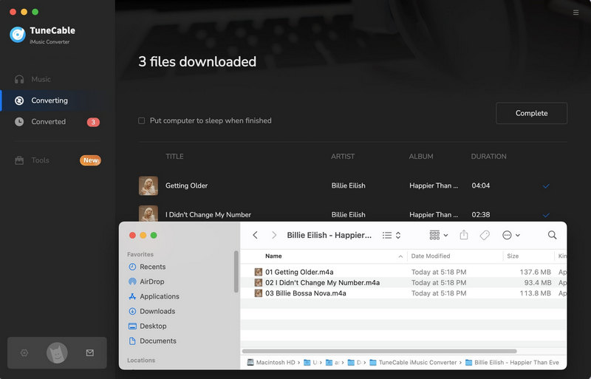
Task: Open the TuneCable logo icon
Action: pyautogui.click(x=18, y=35)
